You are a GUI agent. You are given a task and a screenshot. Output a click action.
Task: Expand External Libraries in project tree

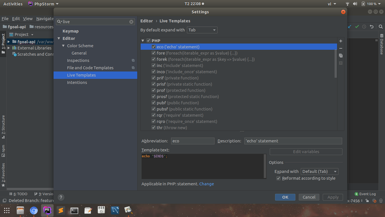click(x=9, y=48)
